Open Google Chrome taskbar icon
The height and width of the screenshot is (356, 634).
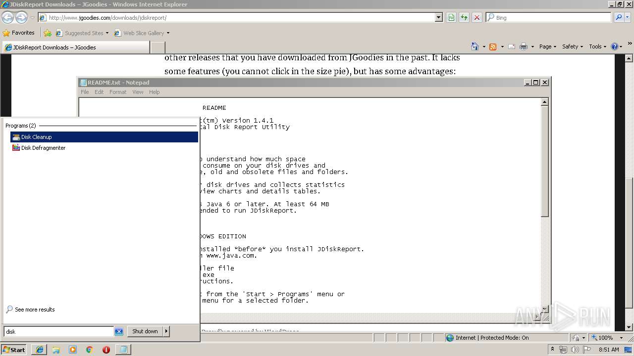(x=90, y=350)
